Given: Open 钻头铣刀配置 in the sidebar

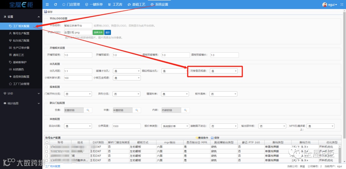Looking at the screenshot, I should [x=21, y=40].
